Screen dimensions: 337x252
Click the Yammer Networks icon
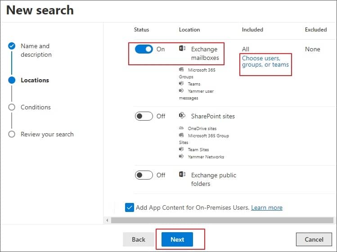click(181, 156)
